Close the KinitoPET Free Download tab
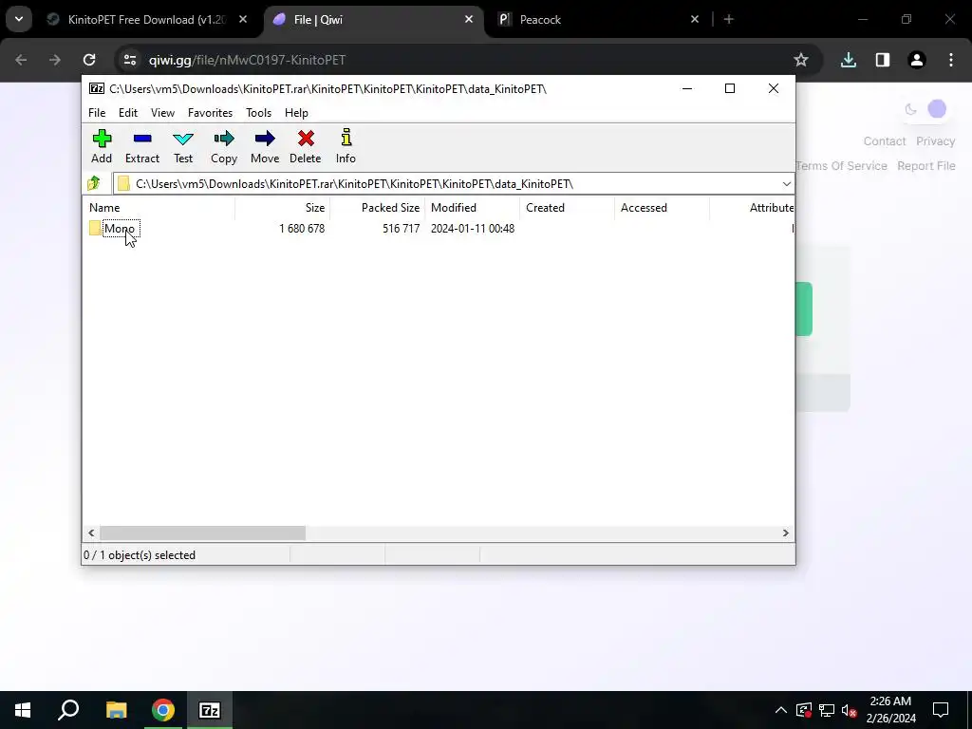 [243, 19]
